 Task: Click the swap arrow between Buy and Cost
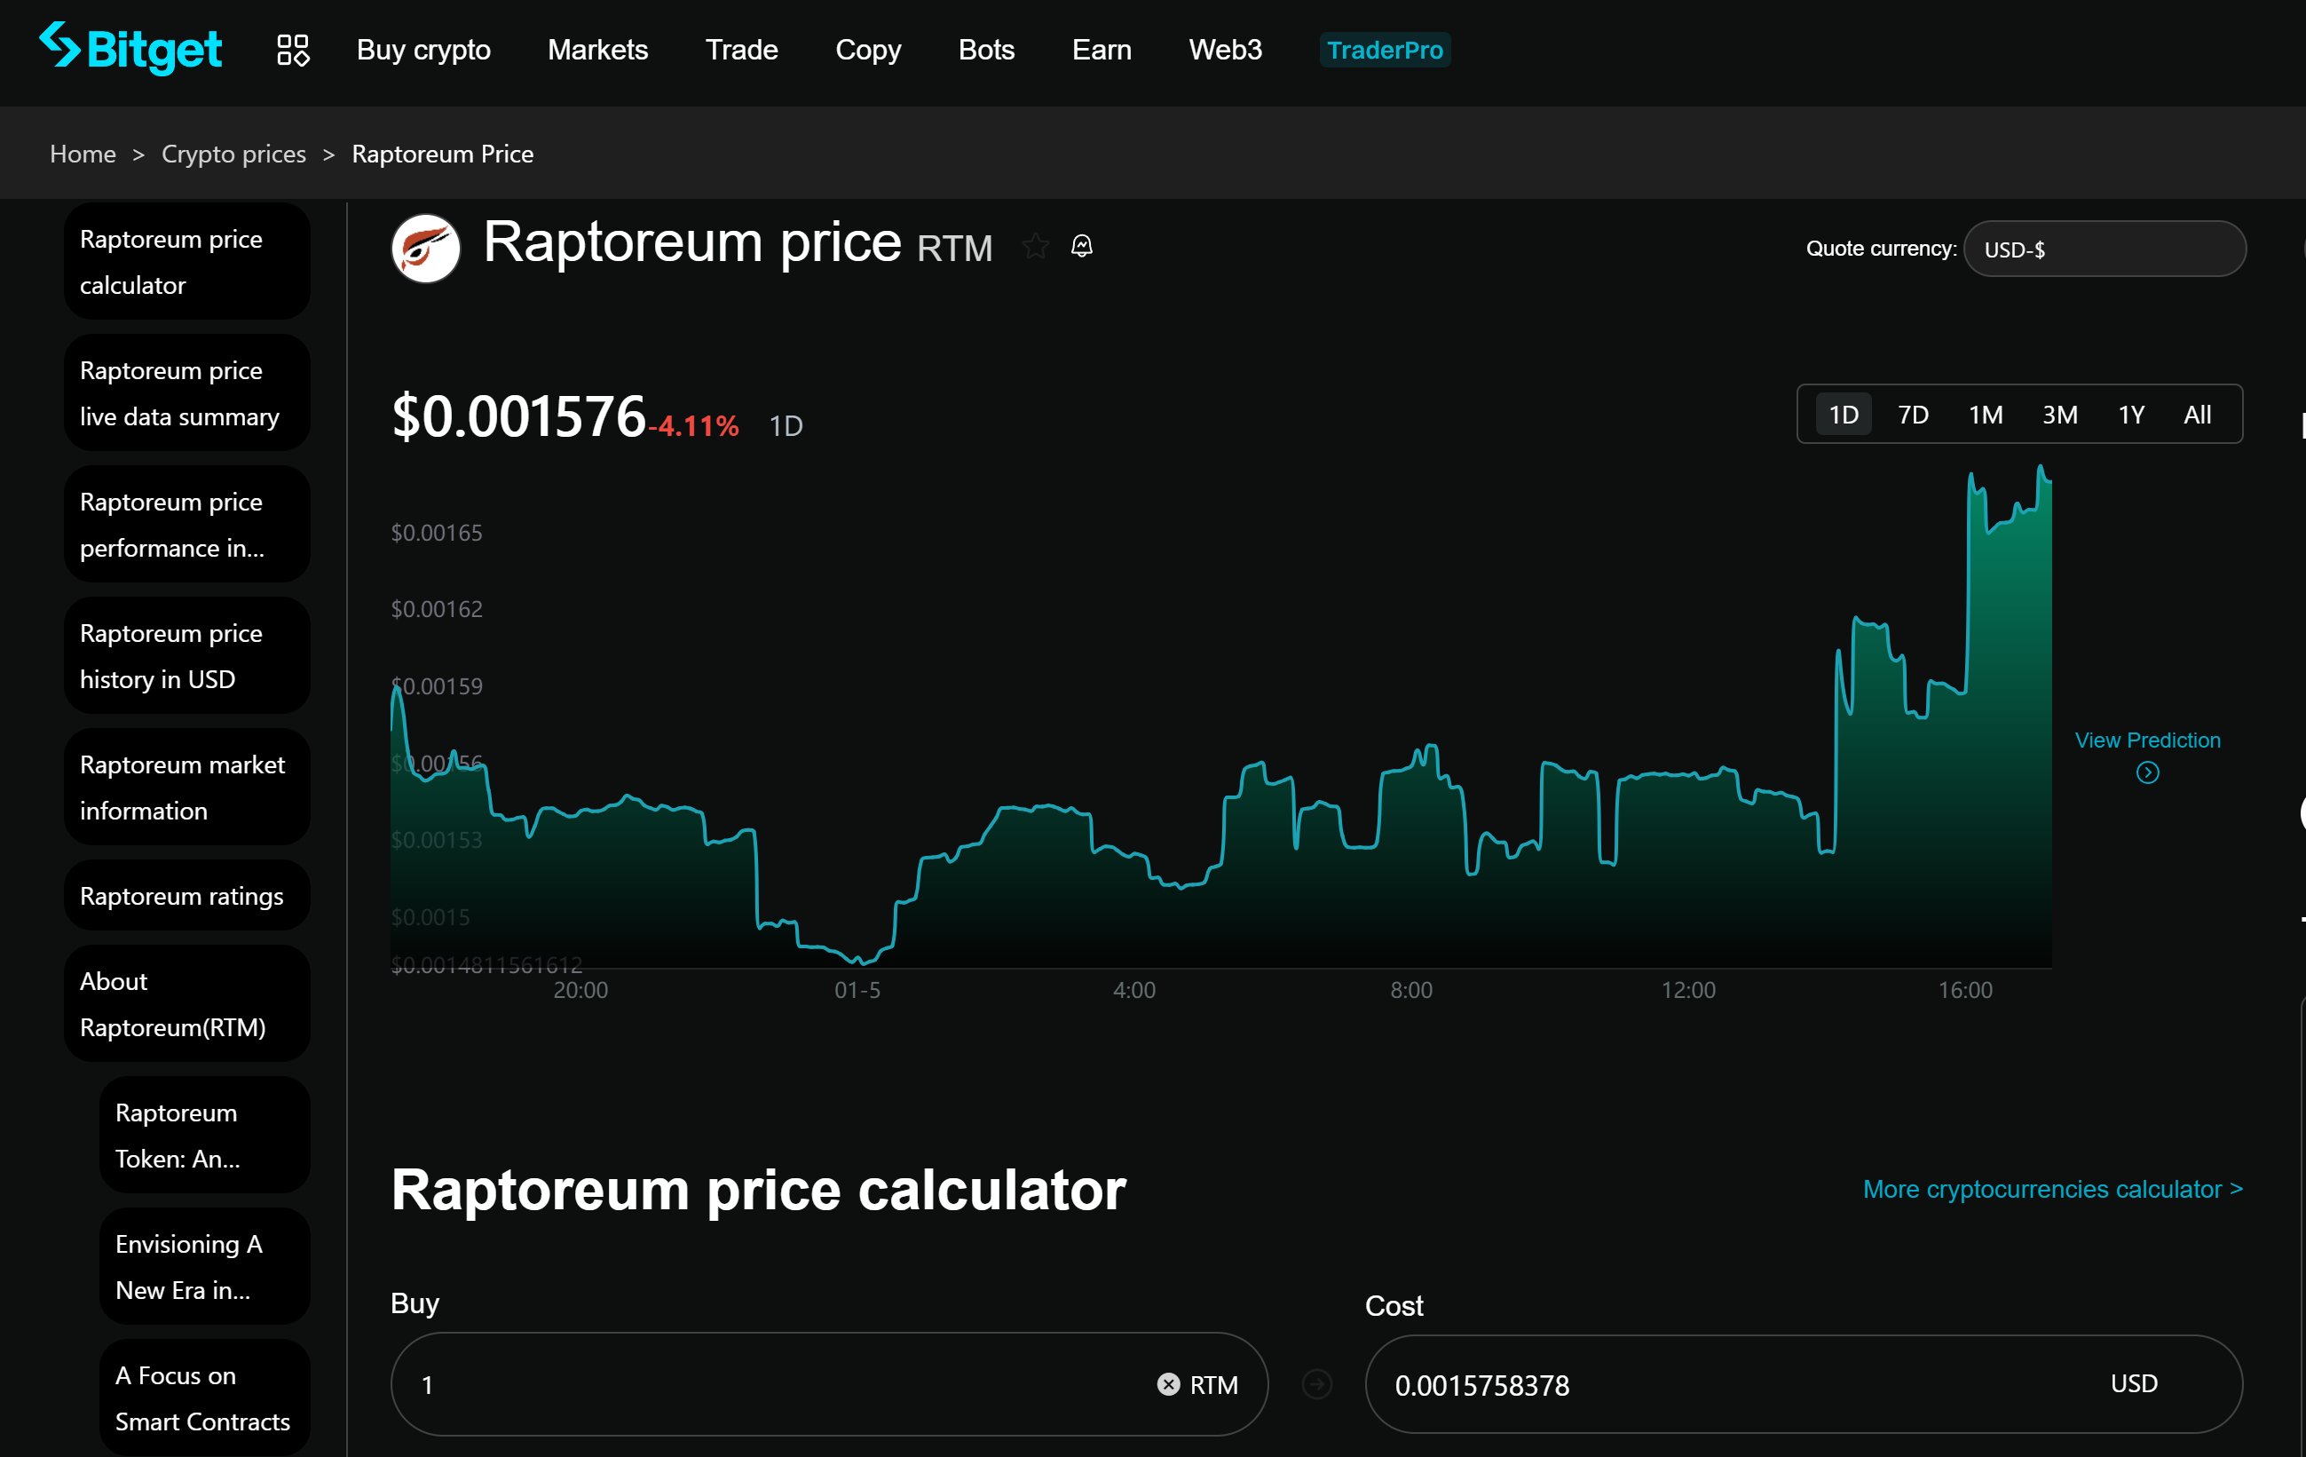coord(1316,1384)
